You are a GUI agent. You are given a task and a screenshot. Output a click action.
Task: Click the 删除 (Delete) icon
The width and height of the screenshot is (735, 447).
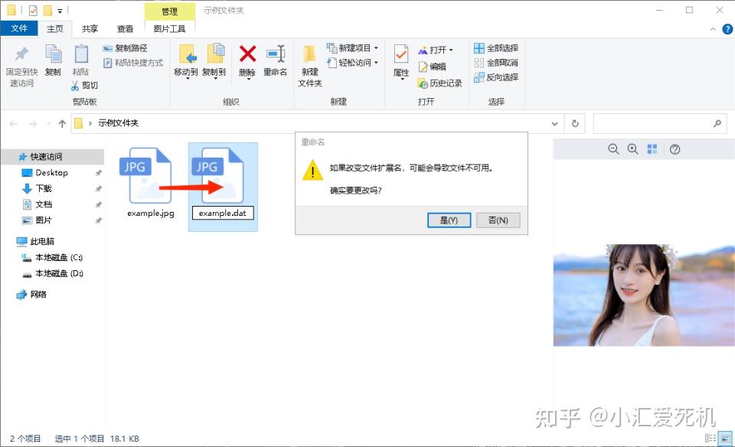[247, 61]
